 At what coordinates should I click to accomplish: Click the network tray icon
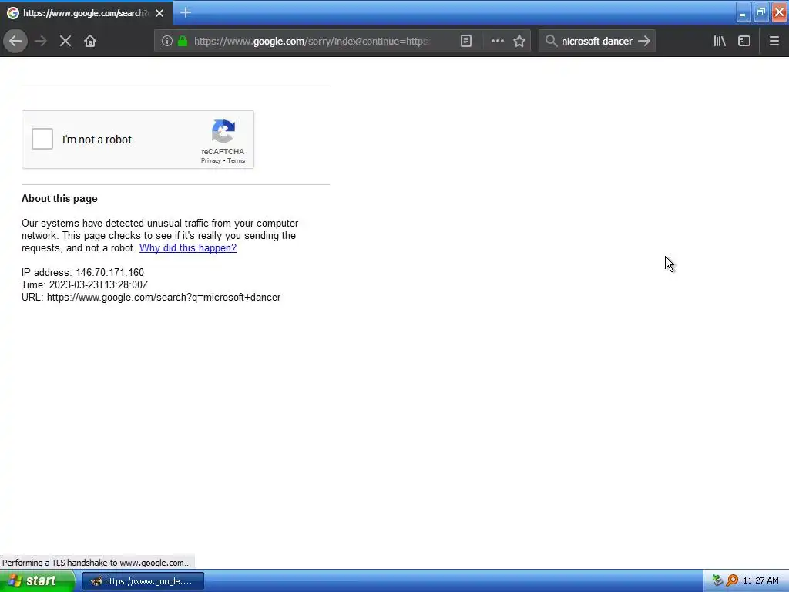tap(717, 581)
